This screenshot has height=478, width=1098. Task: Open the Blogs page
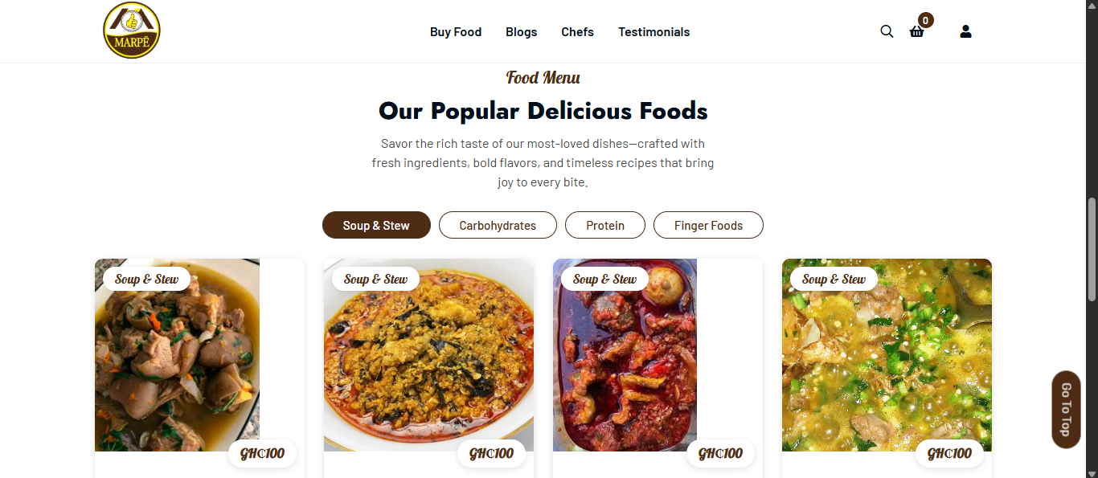click(521, 31)
